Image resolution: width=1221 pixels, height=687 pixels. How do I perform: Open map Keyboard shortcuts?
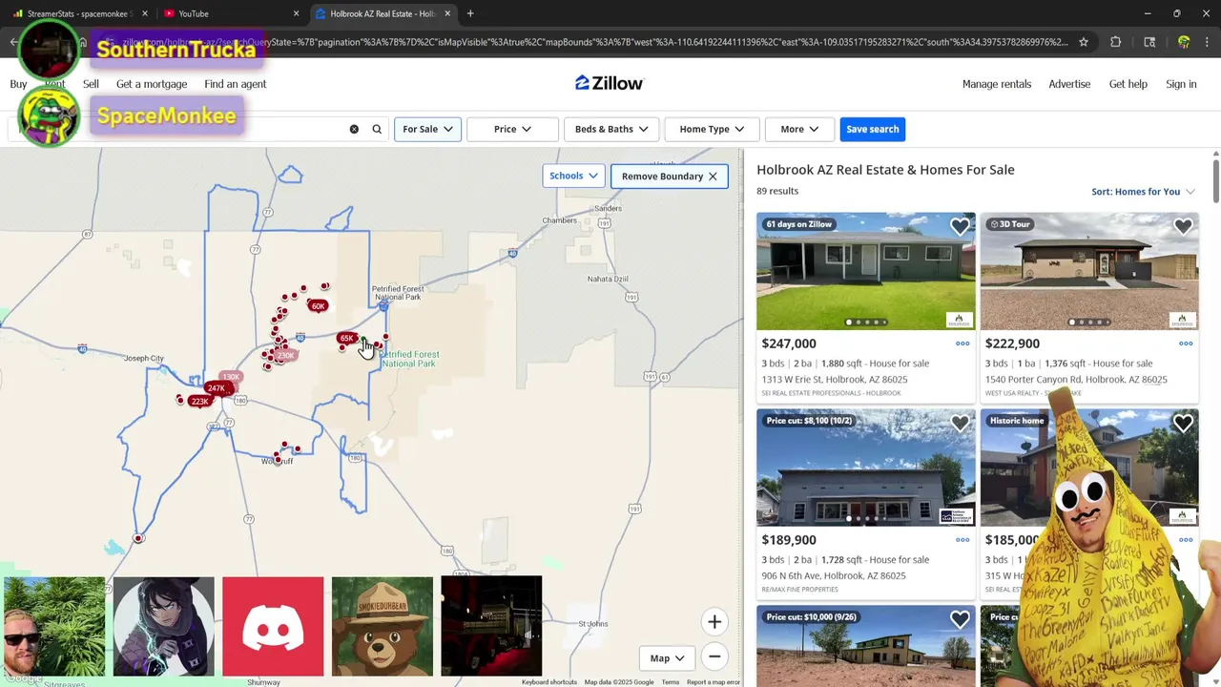tap(549, 682)
